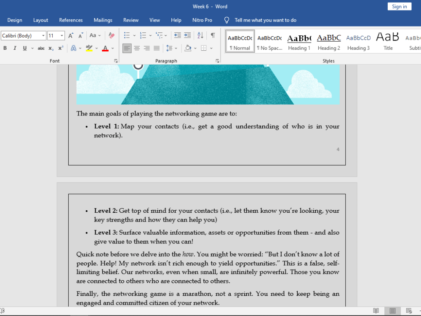Image resolution: width=421 pixels, height=316 pixels.
Task: Expand font color dropdown arrow
Action: (x=112, y=48)
